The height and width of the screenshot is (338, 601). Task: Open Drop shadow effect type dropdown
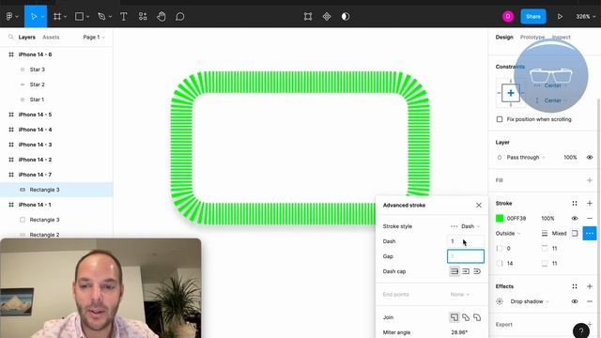point(530,301)
